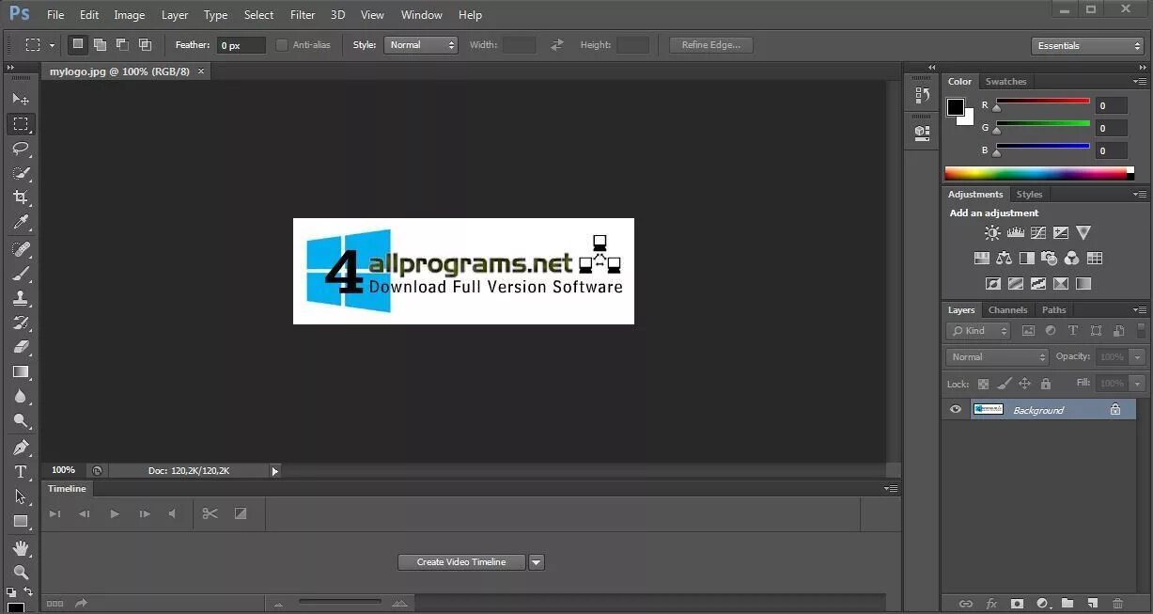
Task: Open the Style dropdown in options bar
Action: click(421, 44)
